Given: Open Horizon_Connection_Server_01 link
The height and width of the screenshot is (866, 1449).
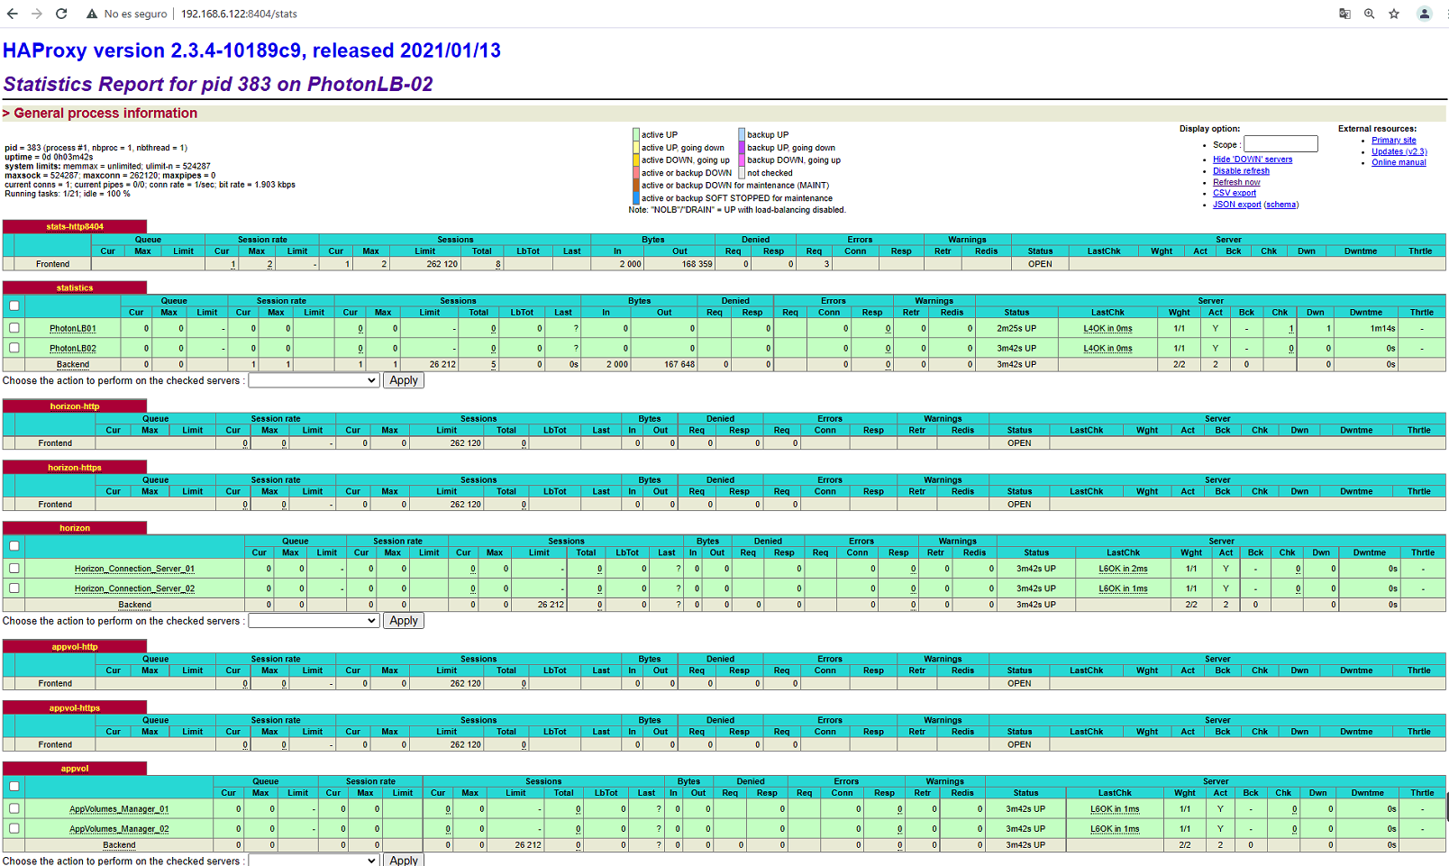Looking at the screenshot, I should click(x=134, y=570).
